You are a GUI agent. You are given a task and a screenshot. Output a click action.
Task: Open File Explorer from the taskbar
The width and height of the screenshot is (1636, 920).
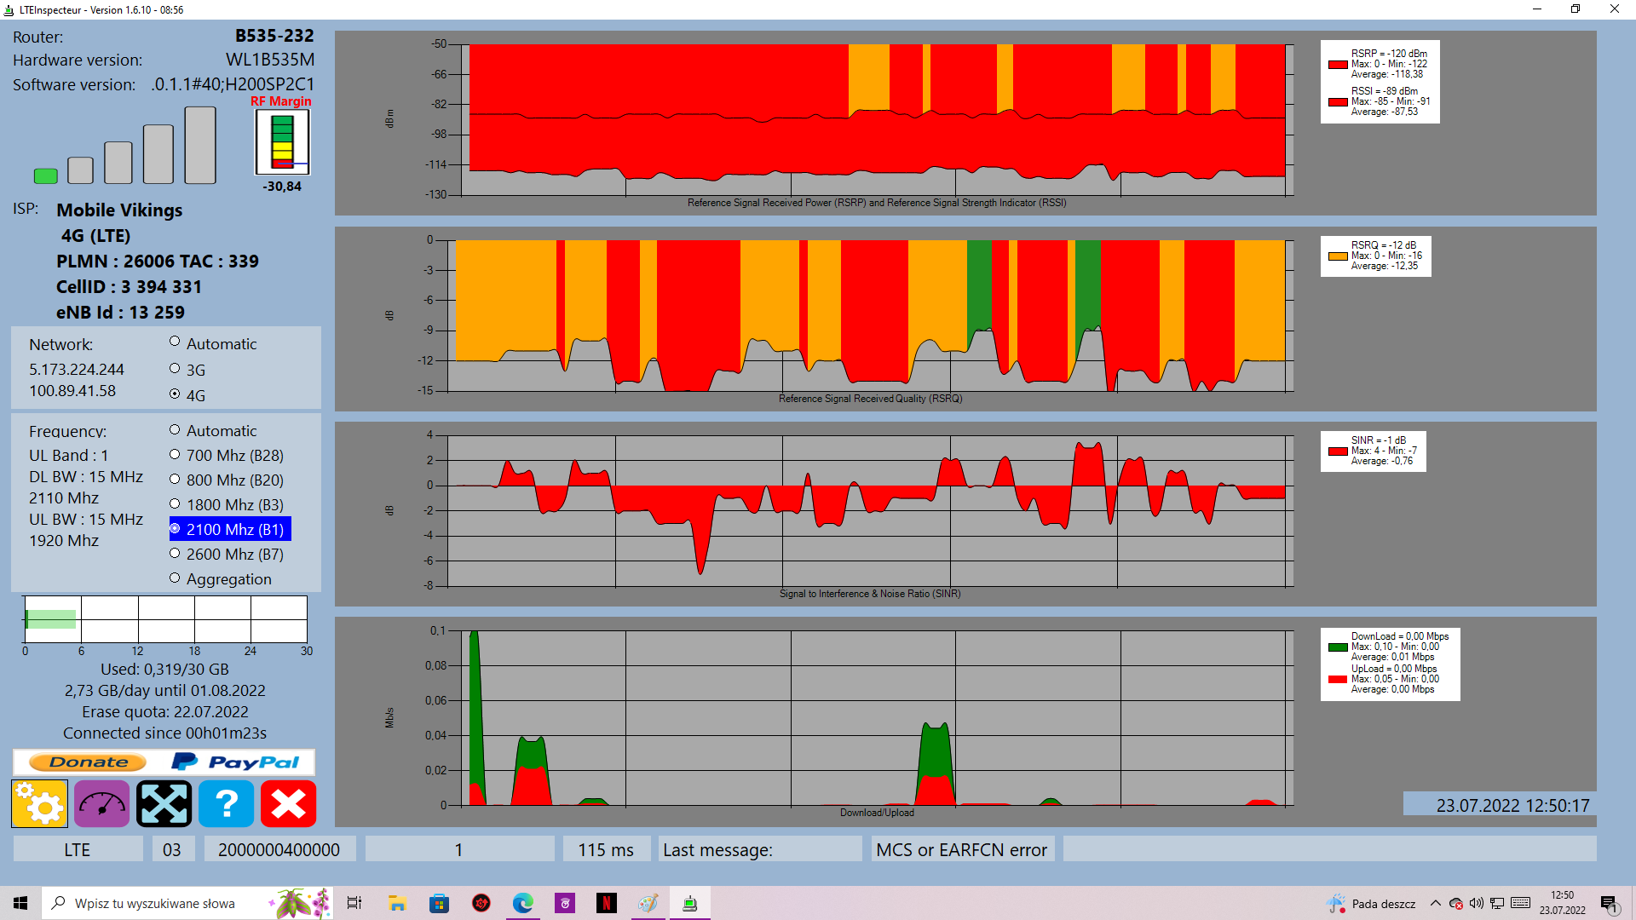point(397,903)
